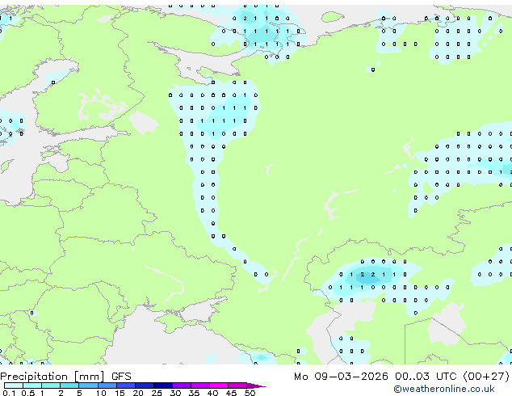Click the '00..03' time range text
This screenshot has height=396, width=512.
412,377
